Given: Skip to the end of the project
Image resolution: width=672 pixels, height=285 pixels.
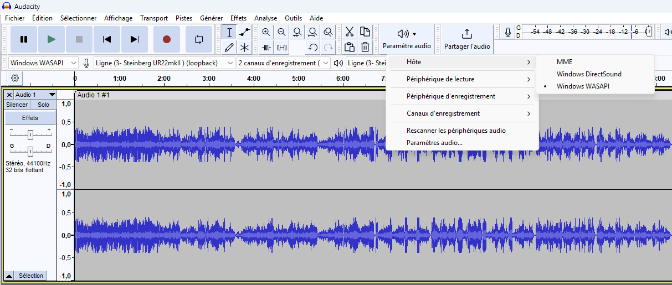Looking at the screenshot, I should pos(135,39).
